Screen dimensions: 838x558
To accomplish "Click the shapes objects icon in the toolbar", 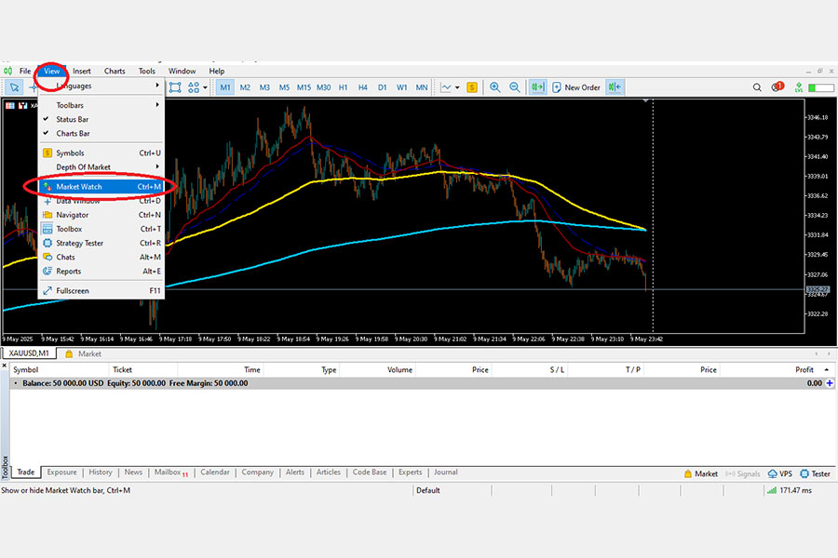I will coord(194,87).
